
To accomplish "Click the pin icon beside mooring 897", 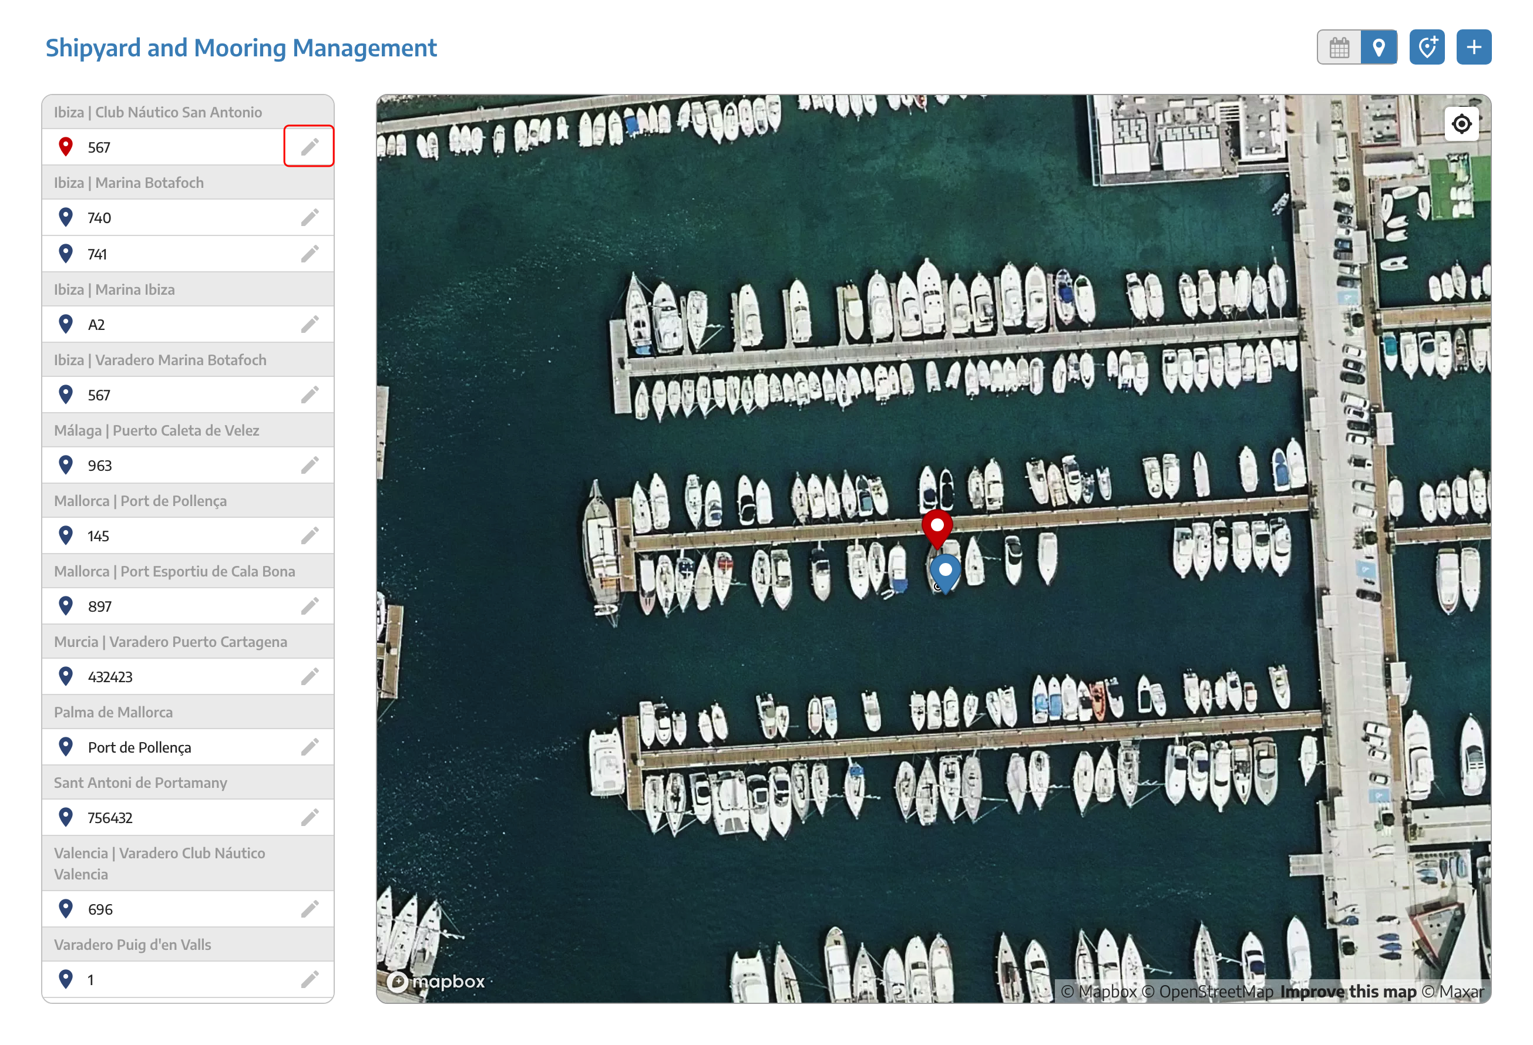I will pos(65,606).
